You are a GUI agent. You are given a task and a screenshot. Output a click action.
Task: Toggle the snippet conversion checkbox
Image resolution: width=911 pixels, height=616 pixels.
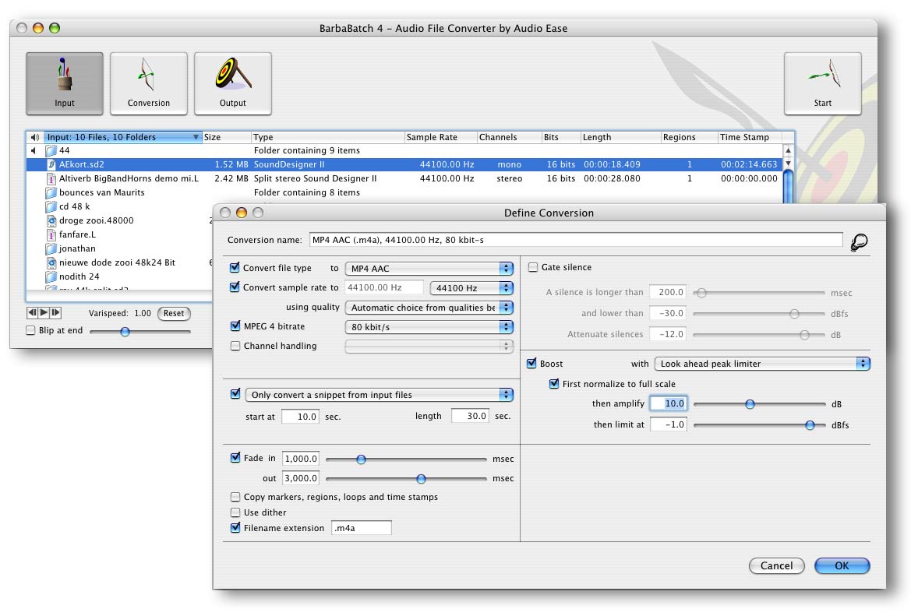[235, 393]
